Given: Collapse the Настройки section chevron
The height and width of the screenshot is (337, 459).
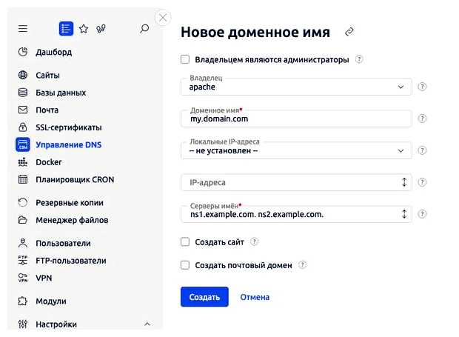Looking at the screenshot, I should (147, 324).
